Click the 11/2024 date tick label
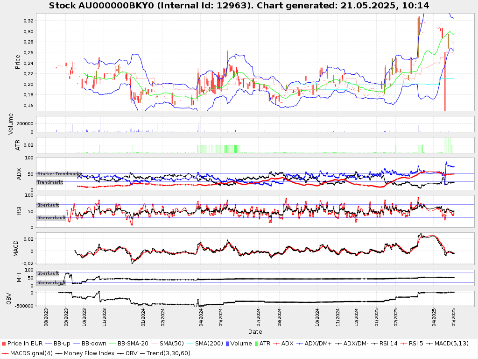This screenshot has width=478, height=359. [337, 317]
